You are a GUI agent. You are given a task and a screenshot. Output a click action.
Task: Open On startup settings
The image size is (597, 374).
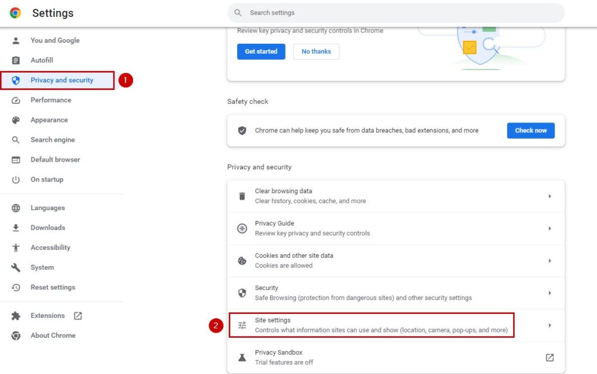(x=47, y=179)
